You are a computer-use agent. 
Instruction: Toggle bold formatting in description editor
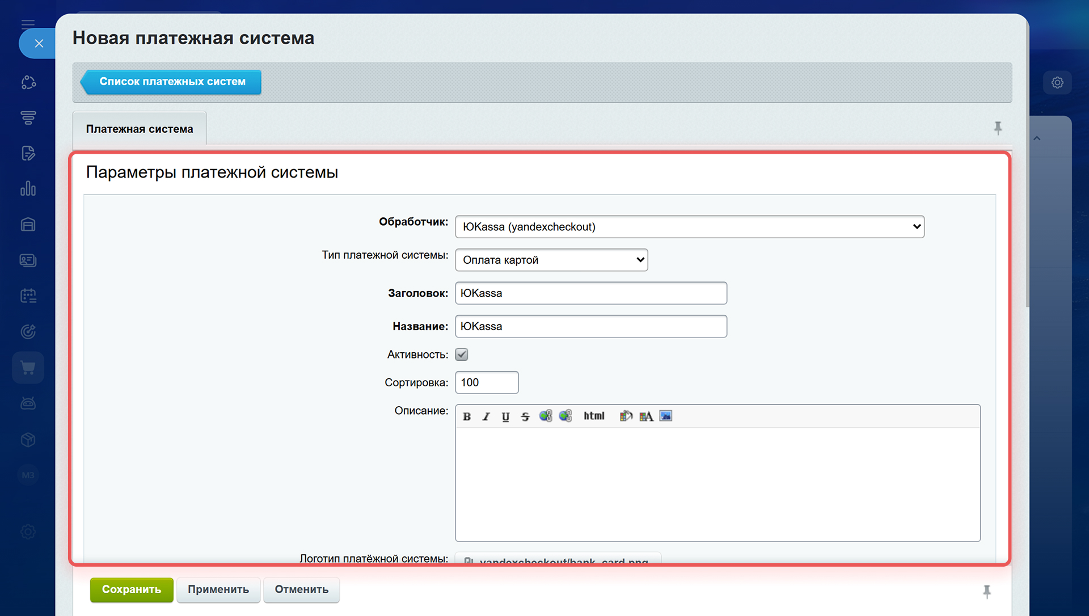pos(467,416)
